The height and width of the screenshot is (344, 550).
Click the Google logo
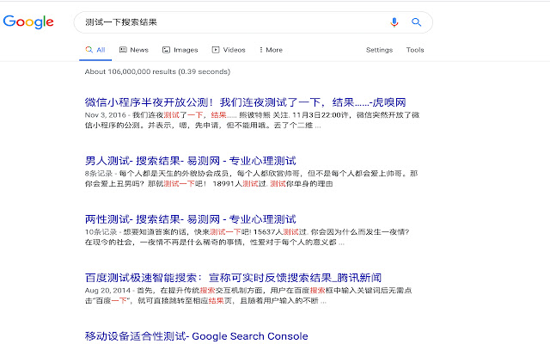(28, 22)
